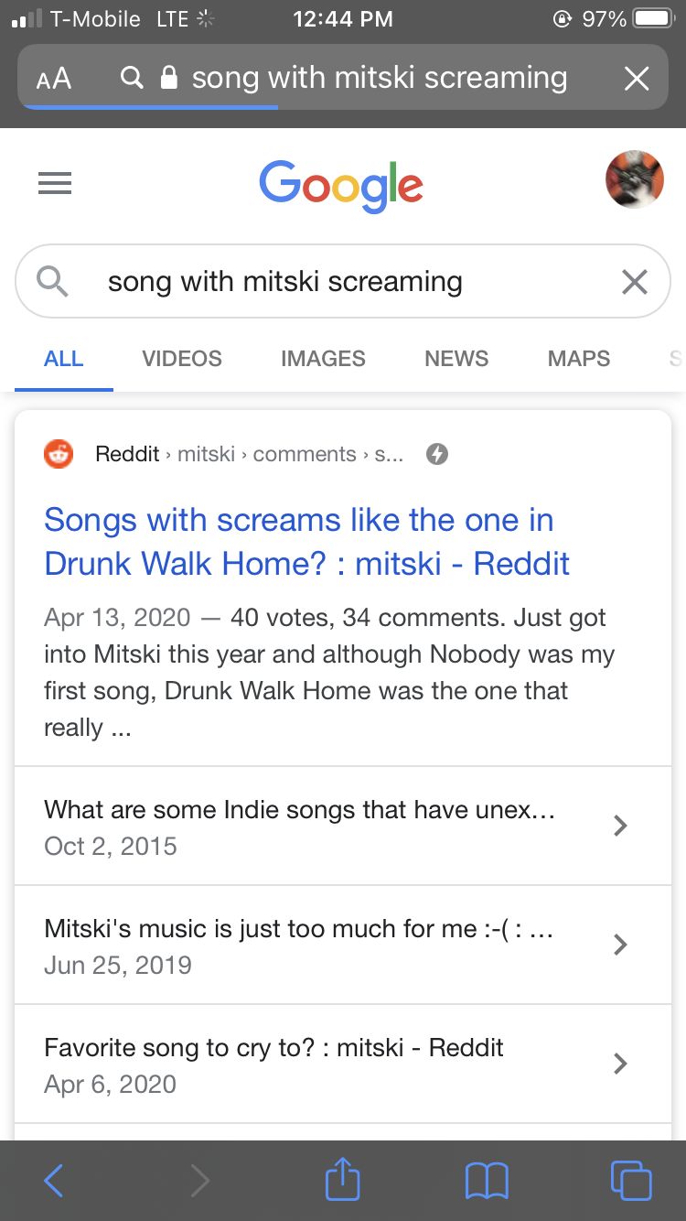Image resolution: width=686 pixels, height=1221 pixels.
Task: Show Safari open tabs
Action: pos(631,1180)
